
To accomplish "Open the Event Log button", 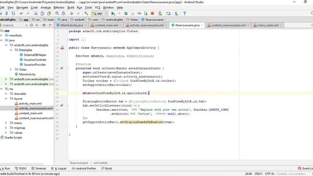I will pos(305,168).
